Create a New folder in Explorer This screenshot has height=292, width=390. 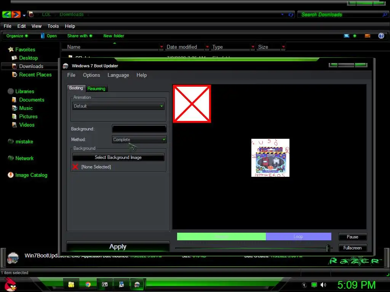pyautogui.click(x=113, y=36)
